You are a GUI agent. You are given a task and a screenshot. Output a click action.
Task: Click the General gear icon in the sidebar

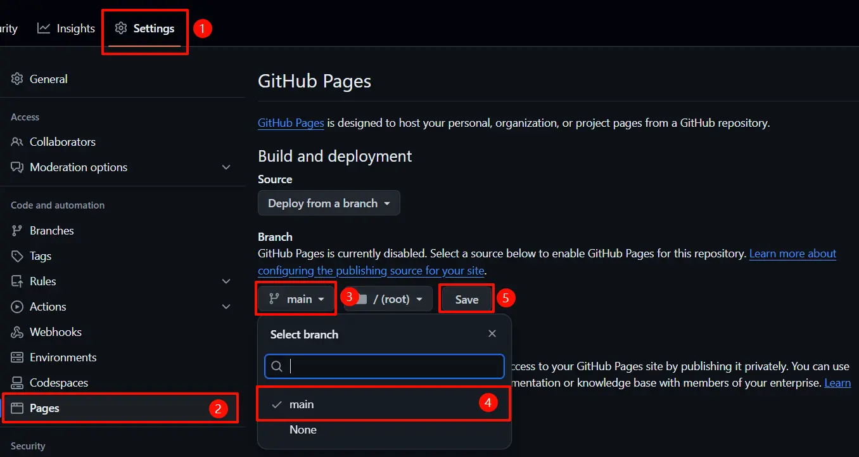click(x=17, y=79)
